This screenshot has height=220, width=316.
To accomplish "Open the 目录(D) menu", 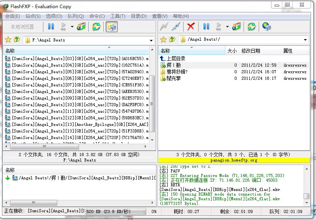I will (x=139, y=16).
